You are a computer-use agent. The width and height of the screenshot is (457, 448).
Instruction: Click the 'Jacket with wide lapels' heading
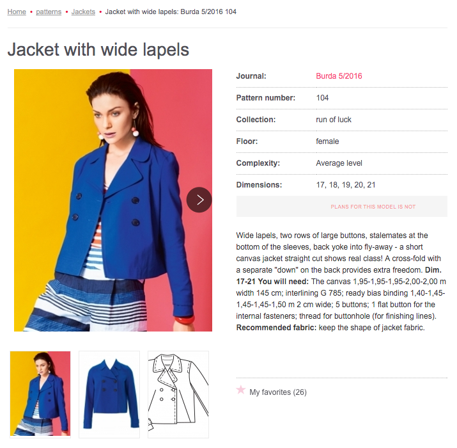(98, 49)
